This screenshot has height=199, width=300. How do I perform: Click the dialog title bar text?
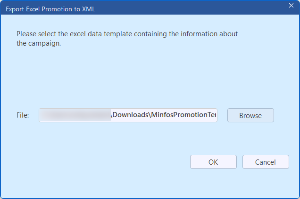pyautogui.click(x=50, y=9)
